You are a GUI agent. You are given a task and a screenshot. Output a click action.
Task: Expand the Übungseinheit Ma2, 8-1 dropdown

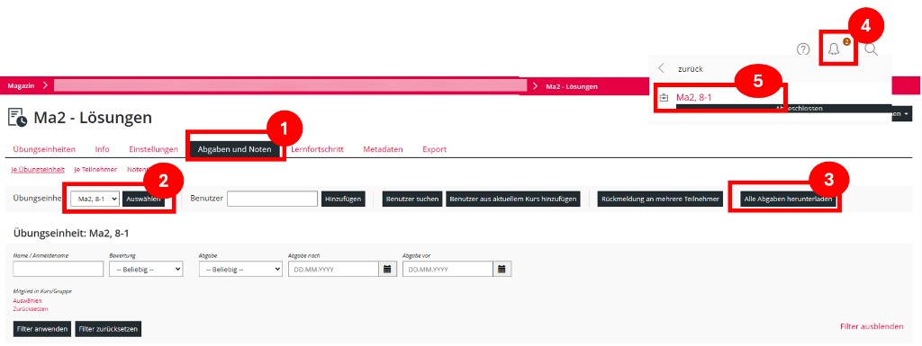coord(95,200)
